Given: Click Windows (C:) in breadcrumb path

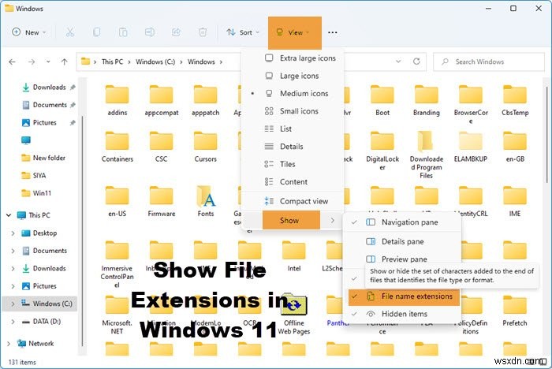Looking at the screenshot, I should [x=155, y=61].
